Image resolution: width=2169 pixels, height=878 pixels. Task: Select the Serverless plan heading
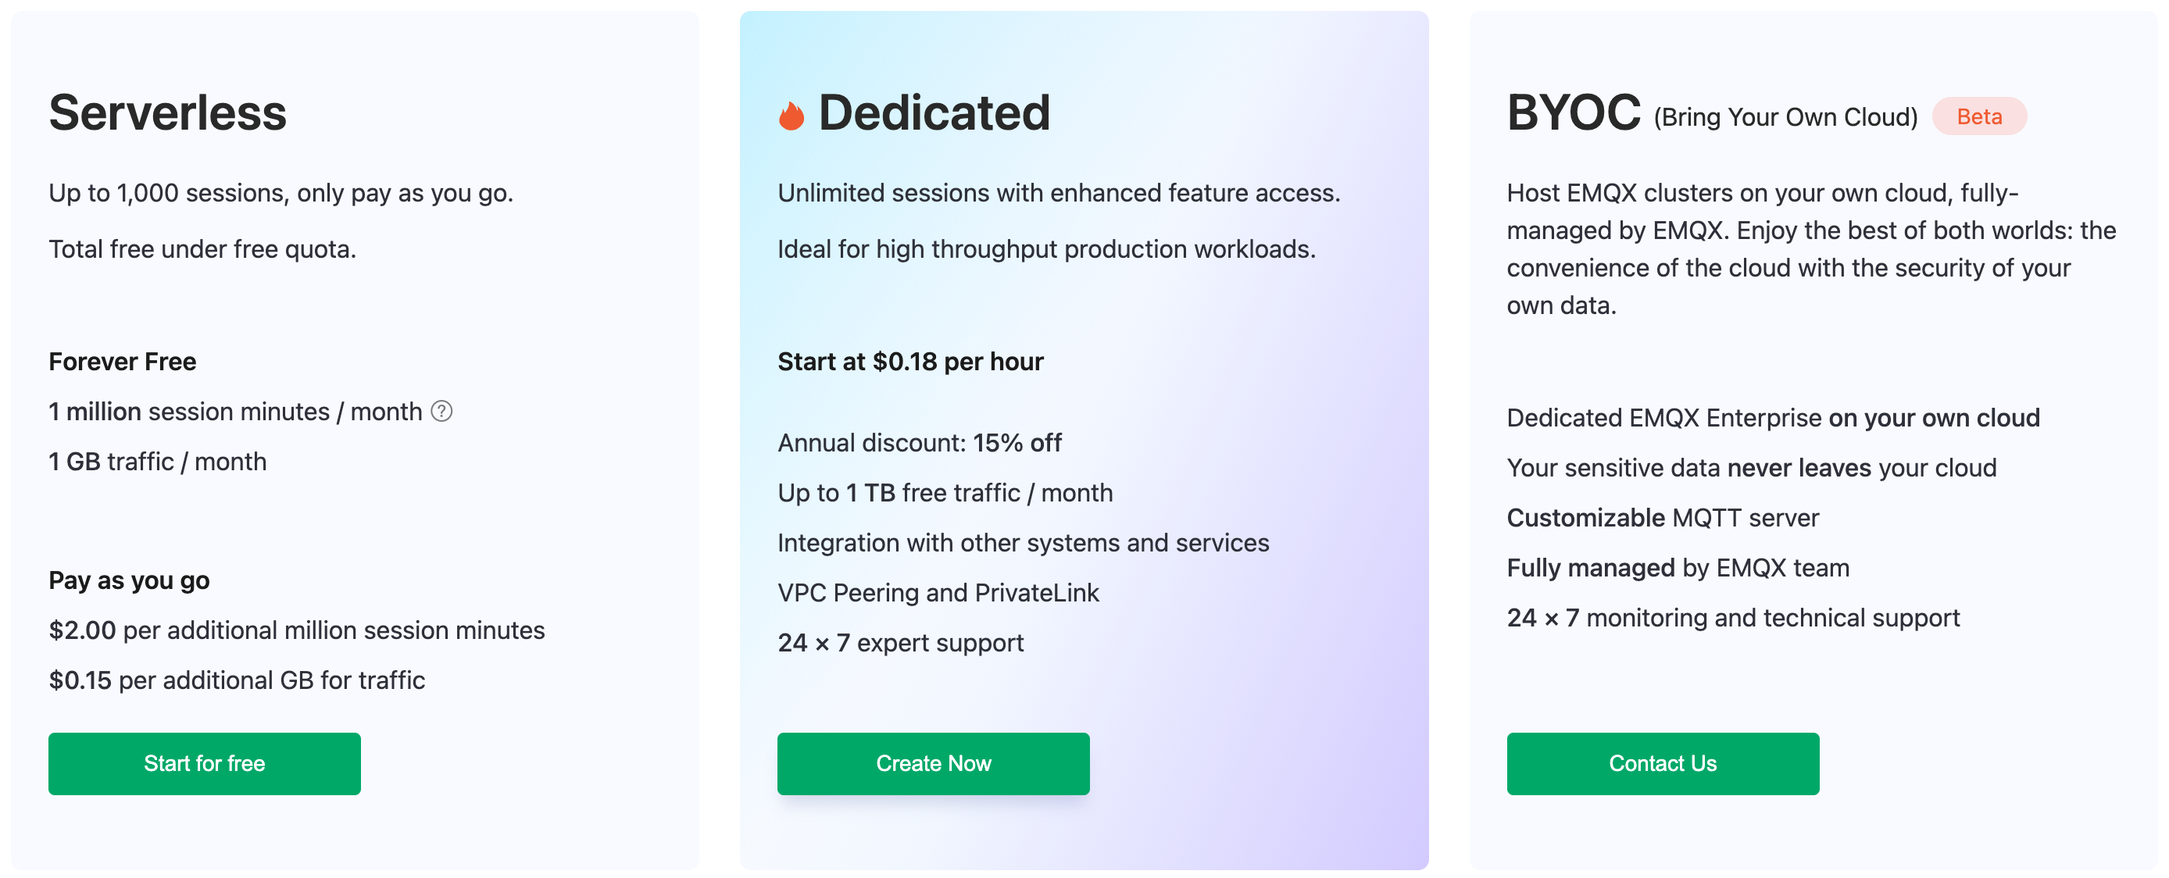click(x=167, y=112)
